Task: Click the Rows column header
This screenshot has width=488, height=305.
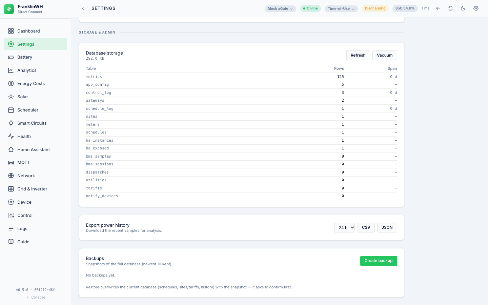Action: tap(339, 69)
